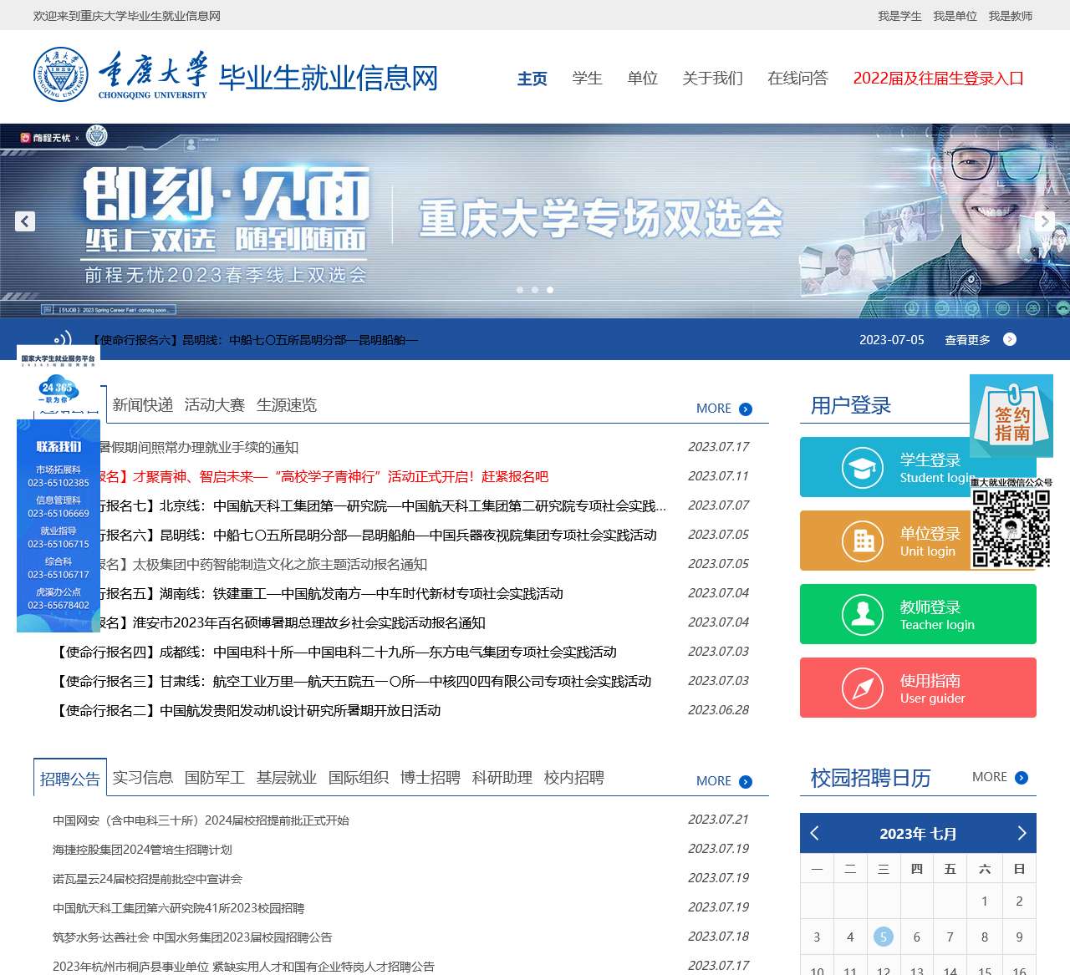Screen dimensions: 1070x975
Task: Open the news item 才聚青神、智启未来
Action: point(323,477)
